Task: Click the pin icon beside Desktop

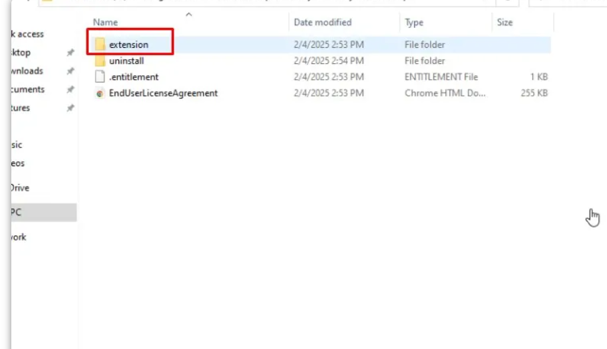Action: (71, 53)
